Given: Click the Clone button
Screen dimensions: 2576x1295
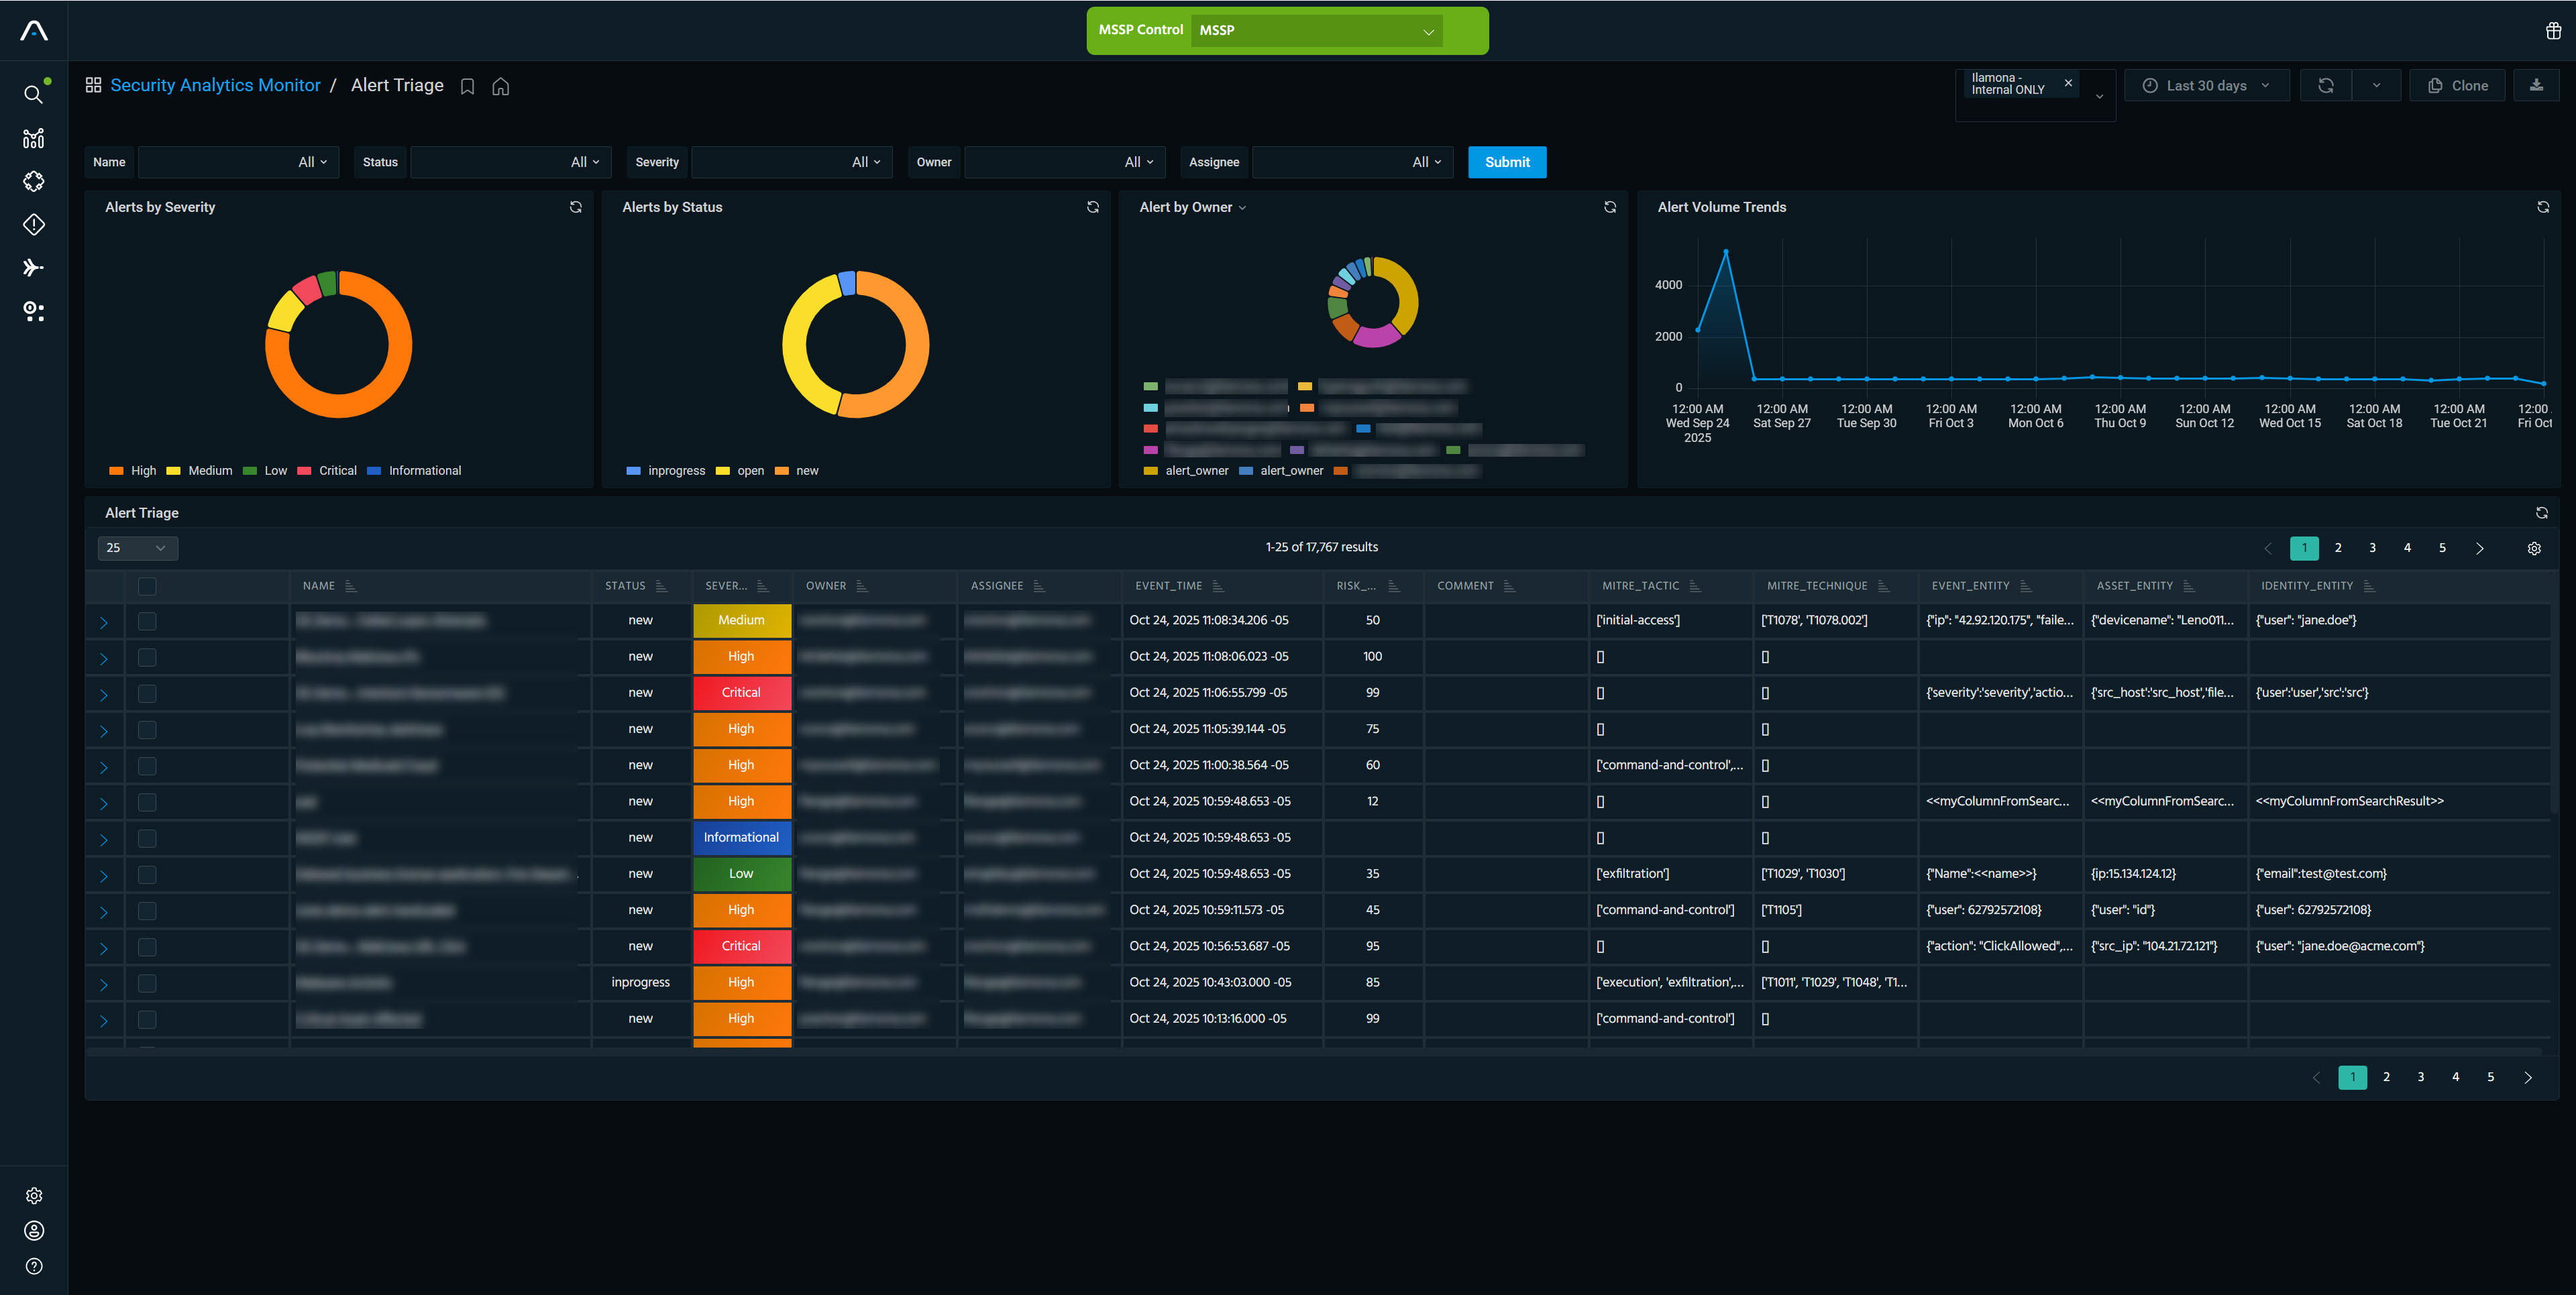Looking at the screenshot, I should pyautogui.click(x=2457, y=86).
